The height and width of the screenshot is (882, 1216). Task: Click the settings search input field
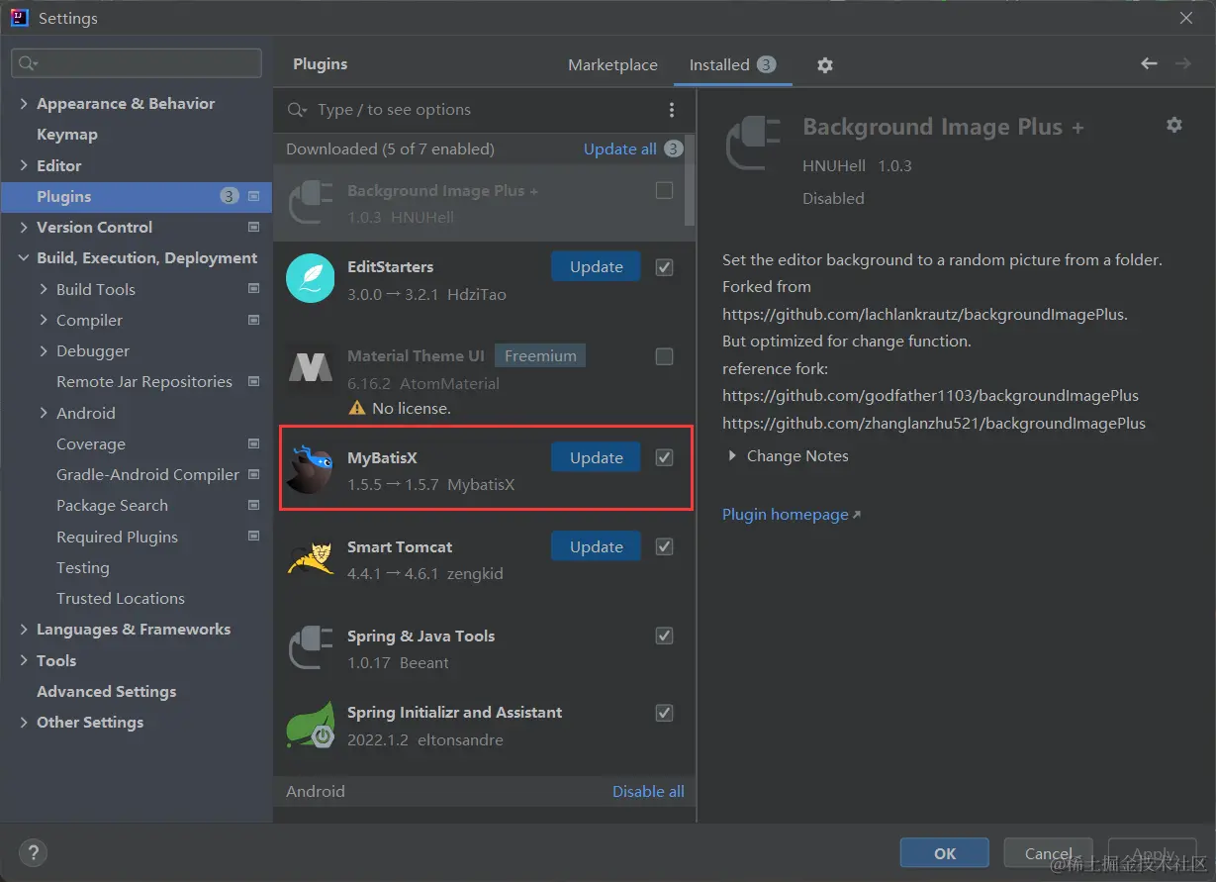[x=137, y=63]
